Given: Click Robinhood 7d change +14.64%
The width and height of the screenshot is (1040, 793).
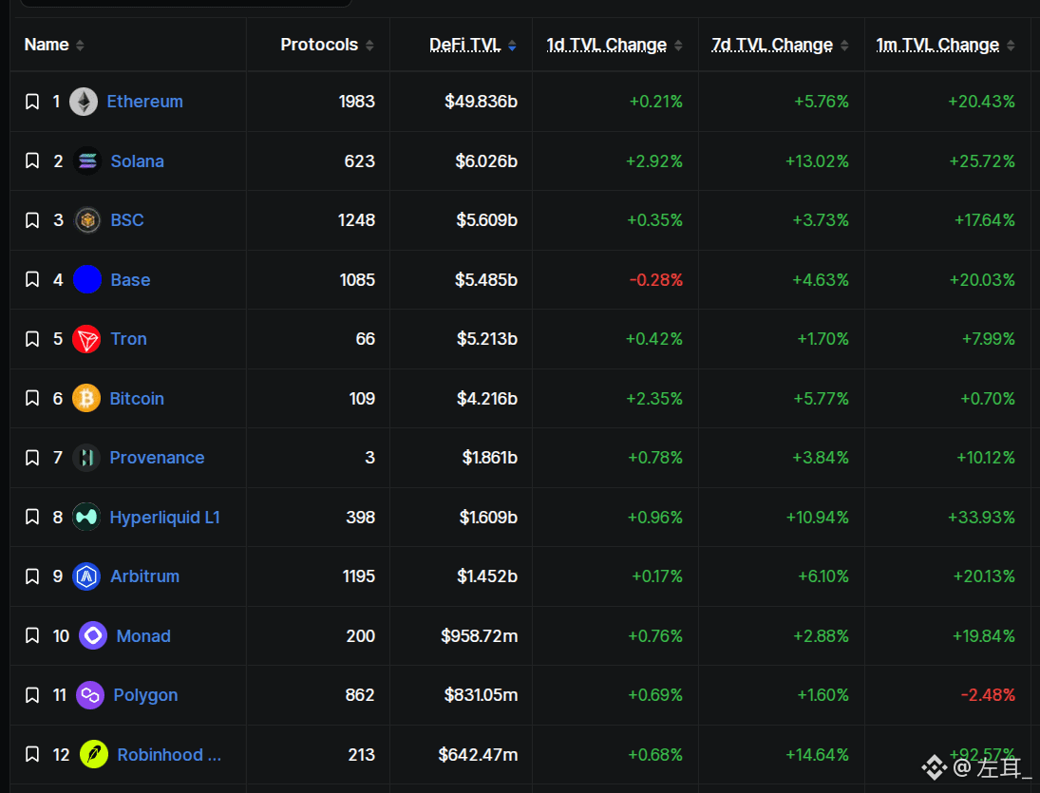Looking at the screenshot, I should click(817, 755).
